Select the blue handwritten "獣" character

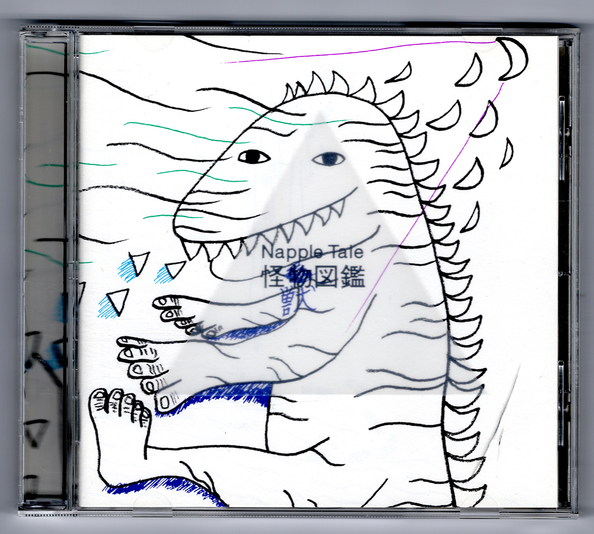pos(297,302)
